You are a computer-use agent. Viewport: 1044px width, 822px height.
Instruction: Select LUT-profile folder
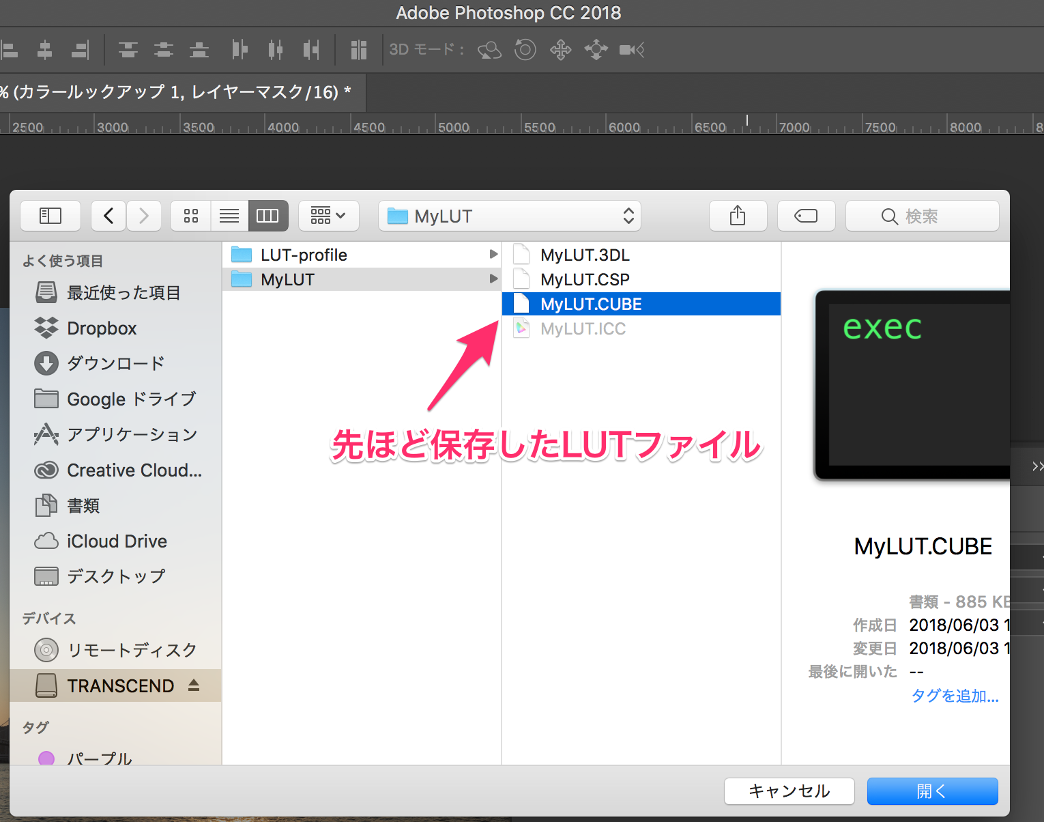pyautogui.click(x=362, y=255)
